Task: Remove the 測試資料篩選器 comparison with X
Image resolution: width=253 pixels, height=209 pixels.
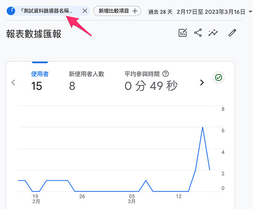Action: coord(85,11)
